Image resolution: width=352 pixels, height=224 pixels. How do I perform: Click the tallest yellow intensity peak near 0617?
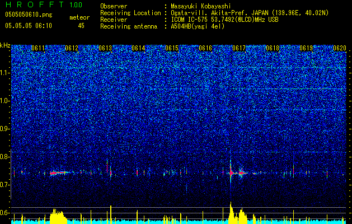point(231,212)
